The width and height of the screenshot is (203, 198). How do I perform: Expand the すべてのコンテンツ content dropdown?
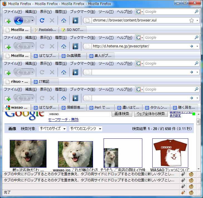(86, 129)
